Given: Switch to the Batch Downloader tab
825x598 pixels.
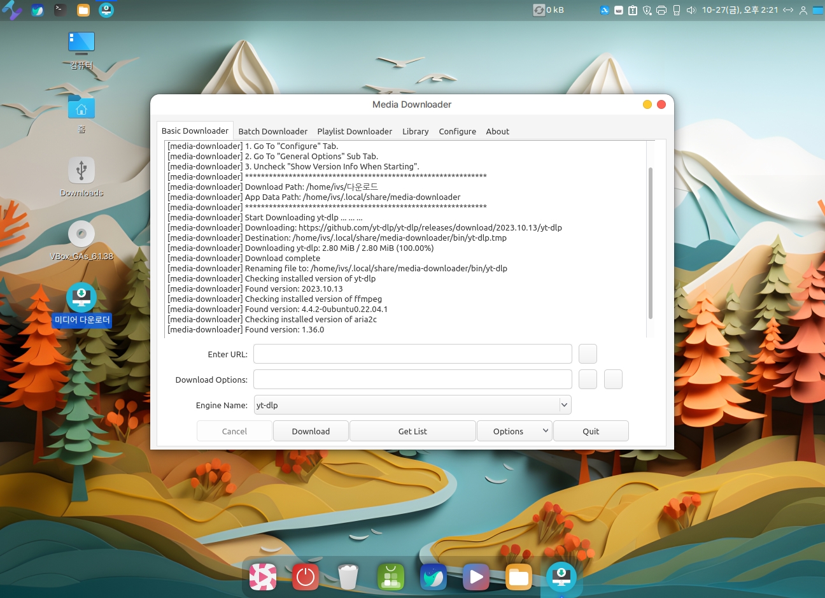Looking at the screenshot, I should 272,131.
